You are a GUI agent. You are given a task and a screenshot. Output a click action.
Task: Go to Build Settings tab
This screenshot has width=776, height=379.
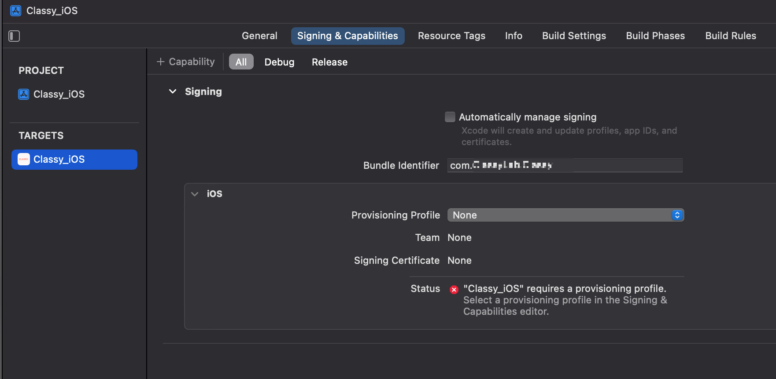click(574, 36)
